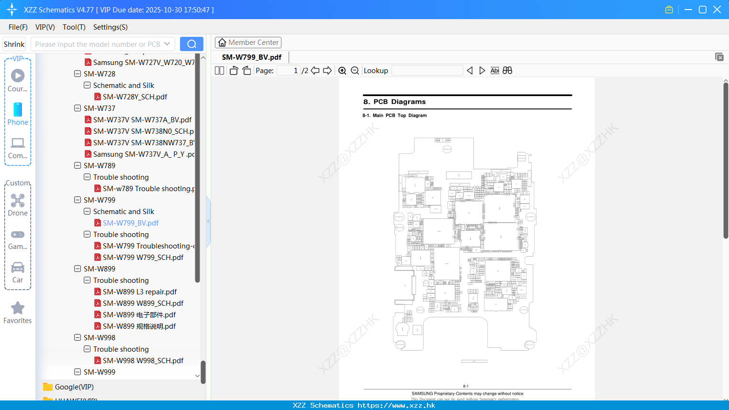
Task: Find next lookup result
Action: [x=482, y=70]
